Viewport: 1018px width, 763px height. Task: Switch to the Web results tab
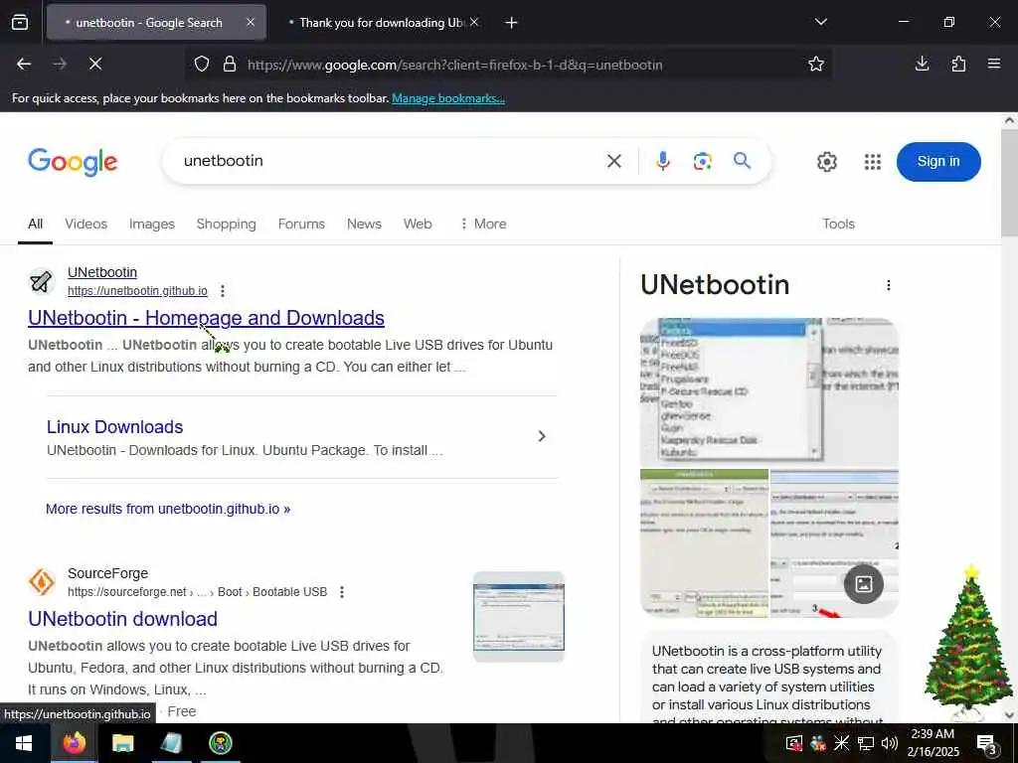pyautogui.click(x=418, y=224)
